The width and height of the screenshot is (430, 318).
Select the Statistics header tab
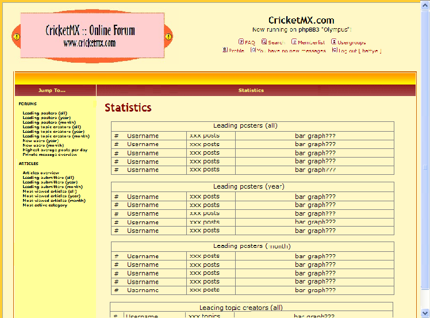pos(251,90)
